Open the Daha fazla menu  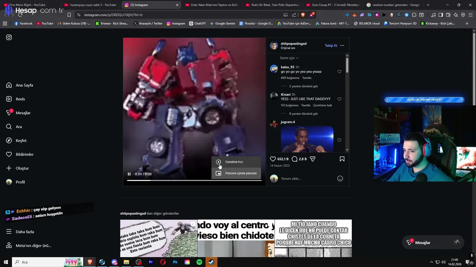coord(20,232)
